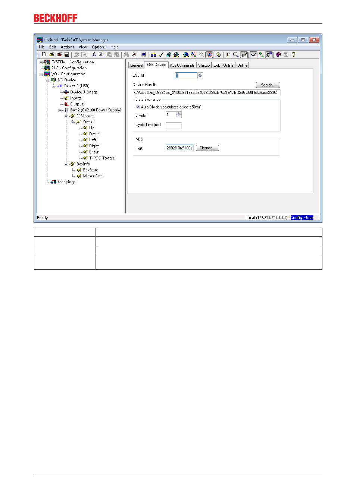Image resolution: width=356 pixels, height=503 pixels.
Task: Collapse the BoxInfo node
Action: coord(66,164)
